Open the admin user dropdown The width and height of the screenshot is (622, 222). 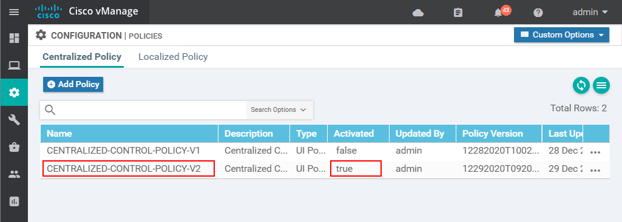point(590,12)
